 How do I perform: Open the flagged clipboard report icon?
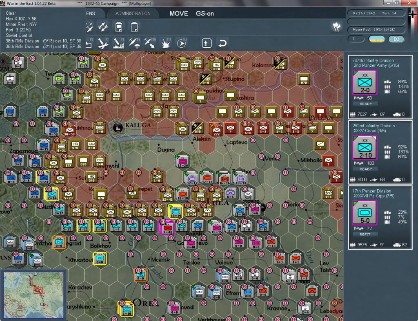119,27
